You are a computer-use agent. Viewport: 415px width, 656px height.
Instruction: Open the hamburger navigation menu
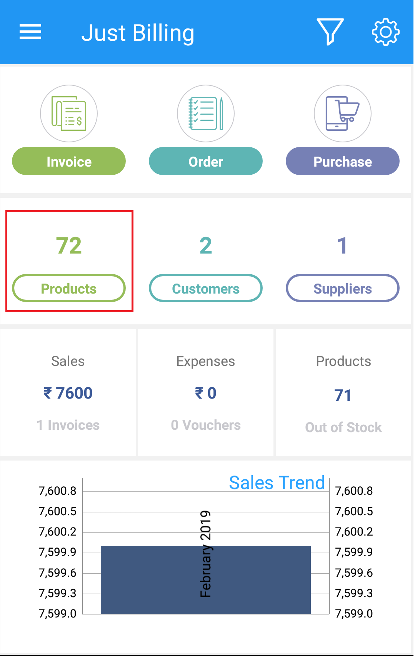coord(30,32)
